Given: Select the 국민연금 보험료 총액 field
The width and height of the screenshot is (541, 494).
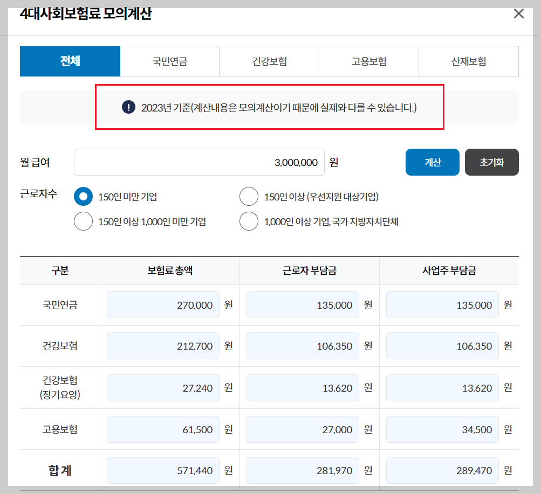Looking at the screenshot, I should 162,304.
